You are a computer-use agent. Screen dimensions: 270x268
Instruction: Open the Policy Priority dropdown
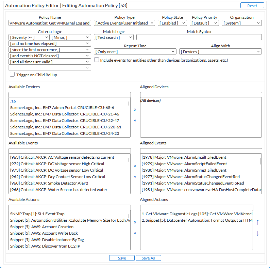204,23
